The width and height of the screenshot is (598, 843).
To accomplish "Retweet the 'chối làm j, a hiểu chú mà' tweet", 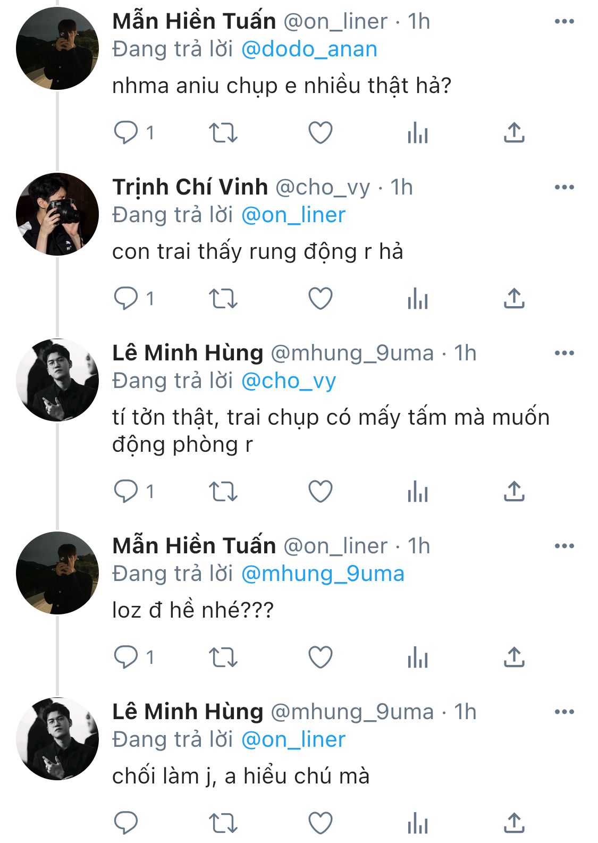I will [x=223, y=823].
